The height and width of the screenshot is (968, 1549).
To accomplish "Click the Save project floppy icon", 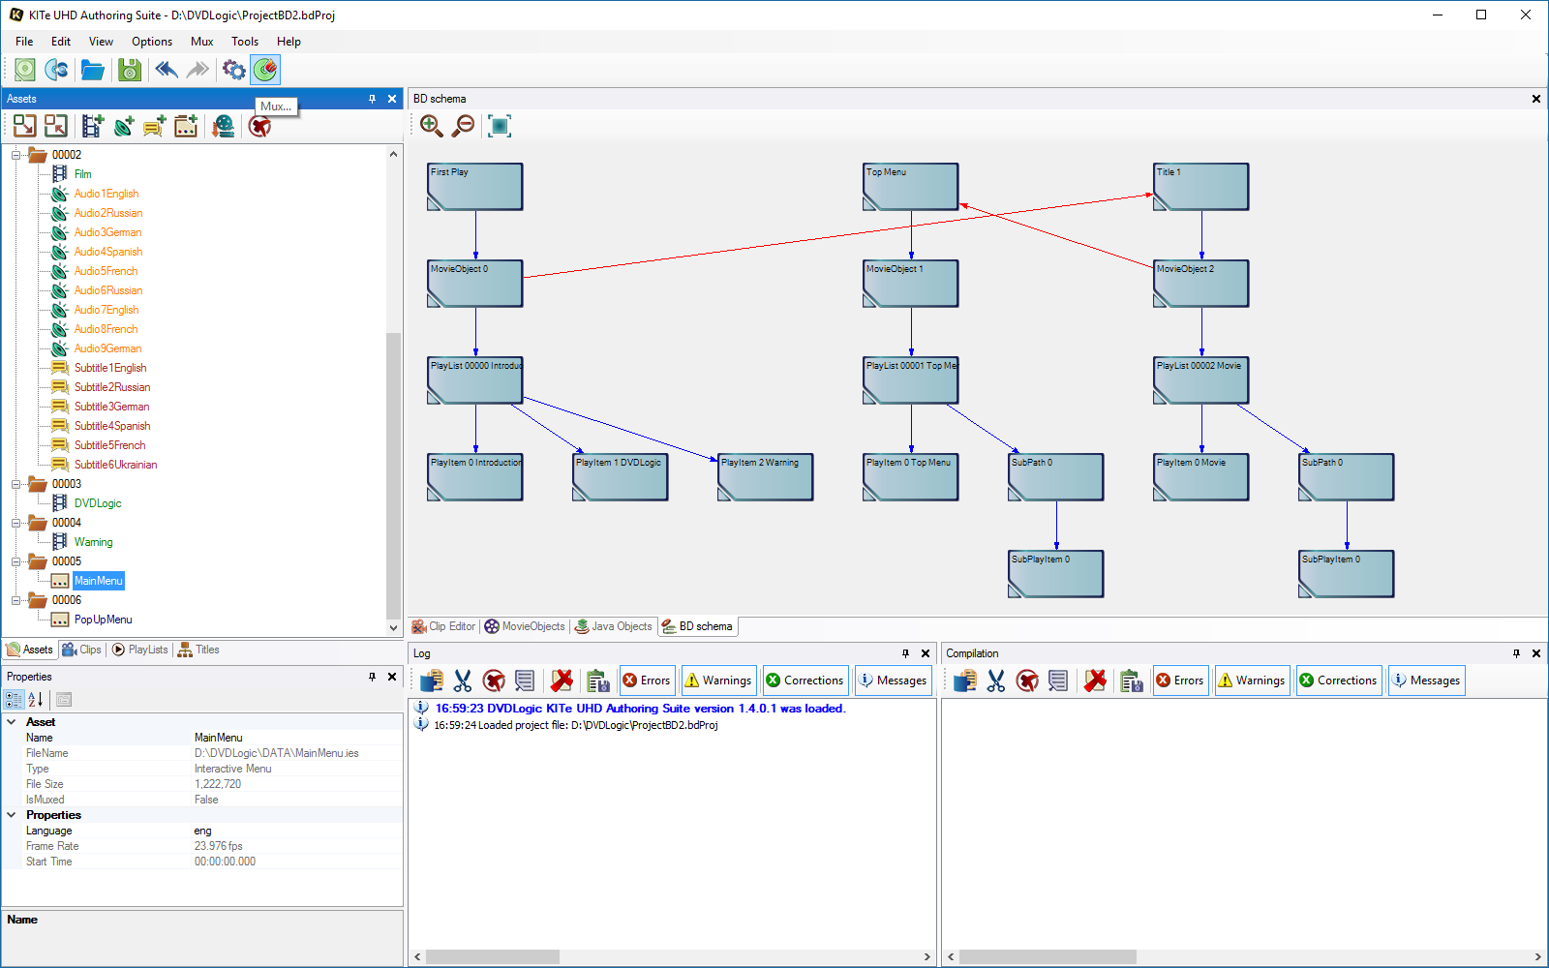I will point(129,70).
